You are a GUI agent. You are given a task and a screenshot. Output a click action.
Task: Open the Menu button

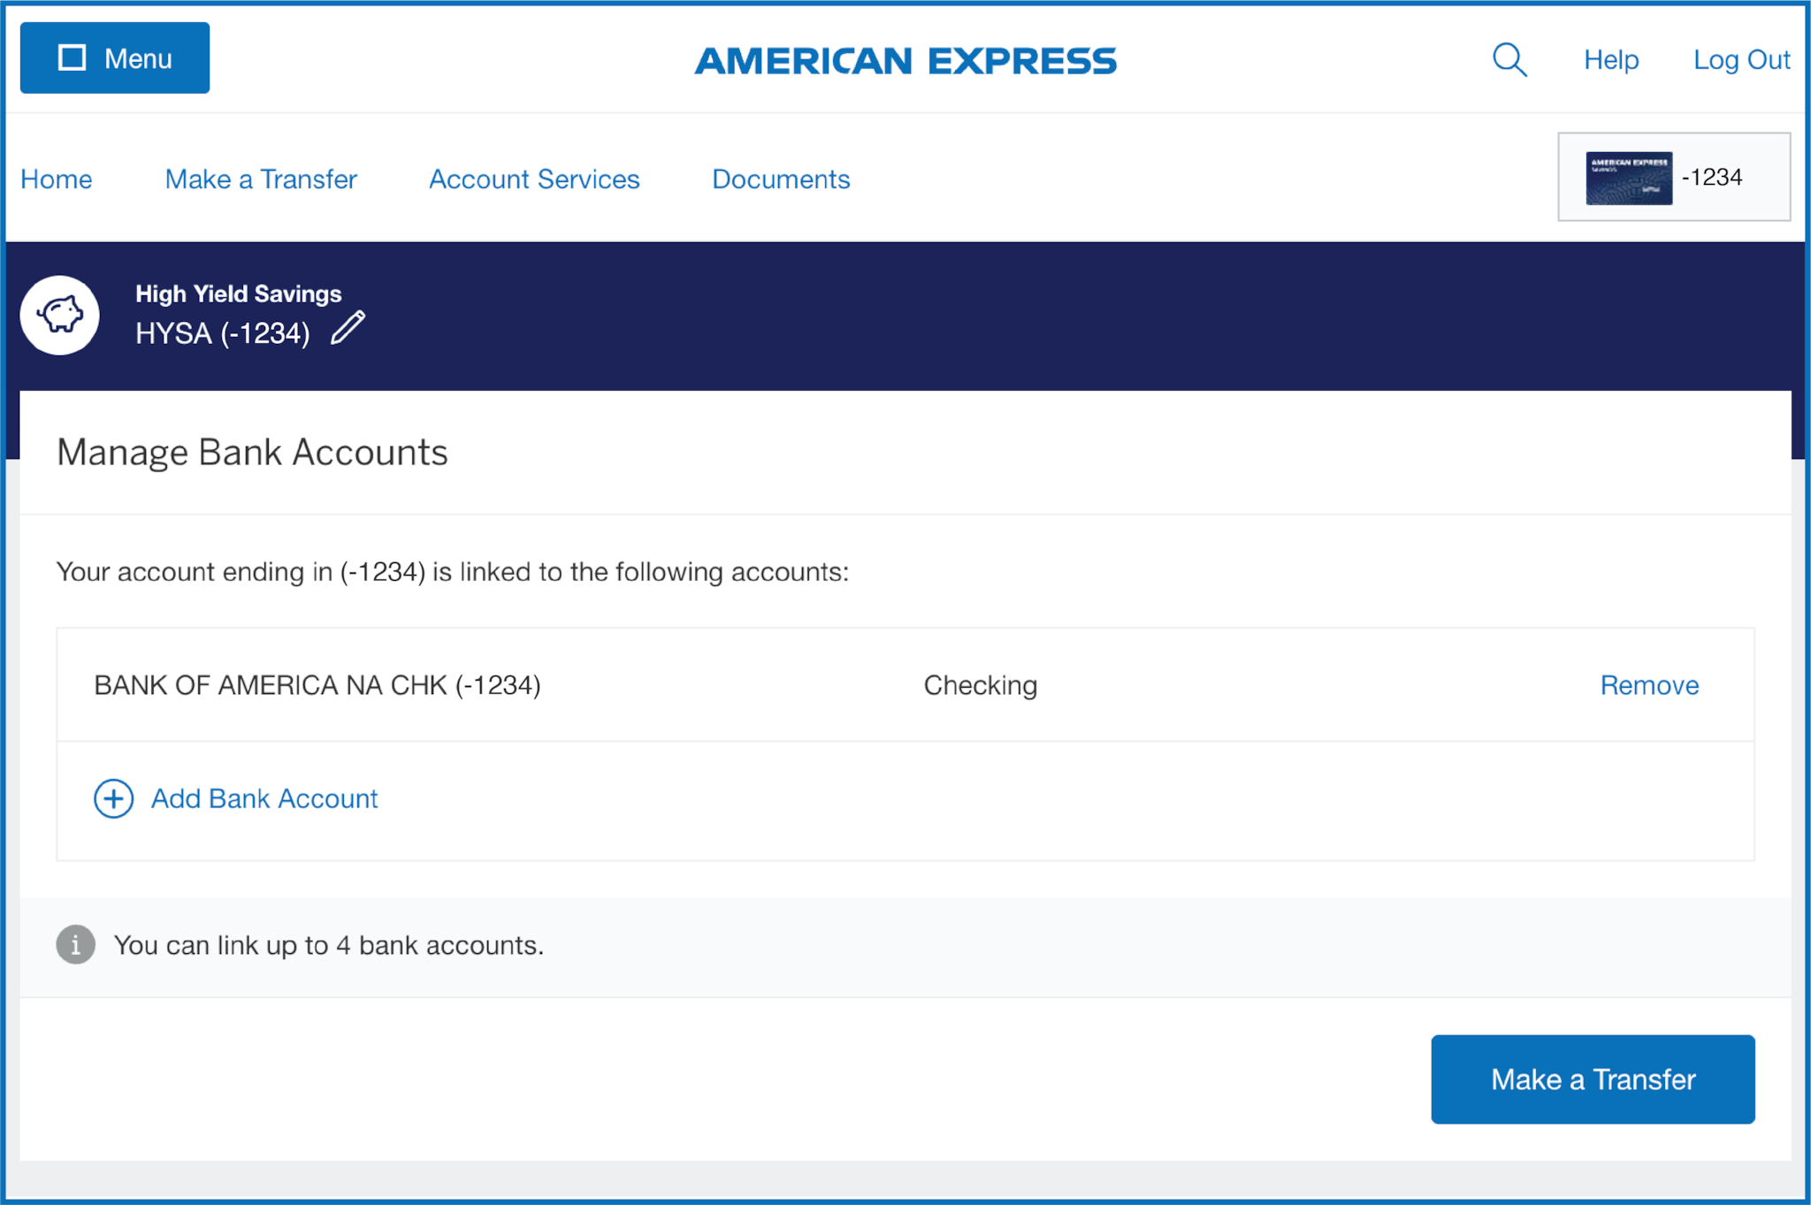(115, 58)
